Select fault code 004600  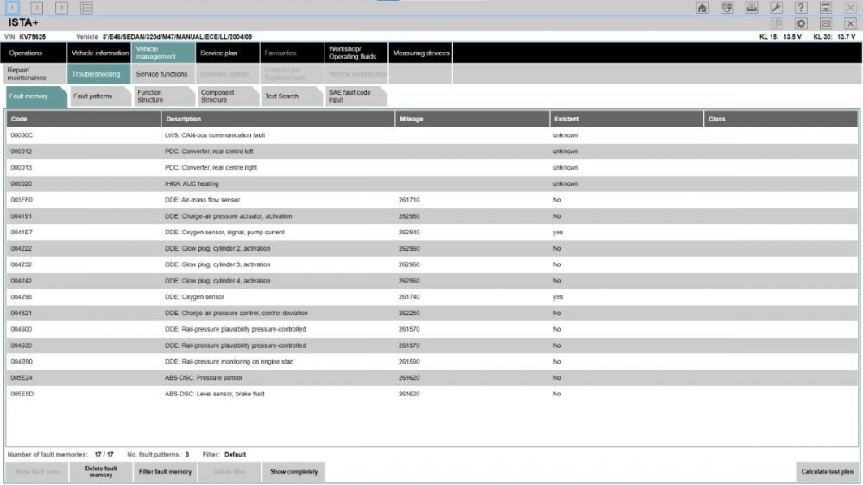432,330
